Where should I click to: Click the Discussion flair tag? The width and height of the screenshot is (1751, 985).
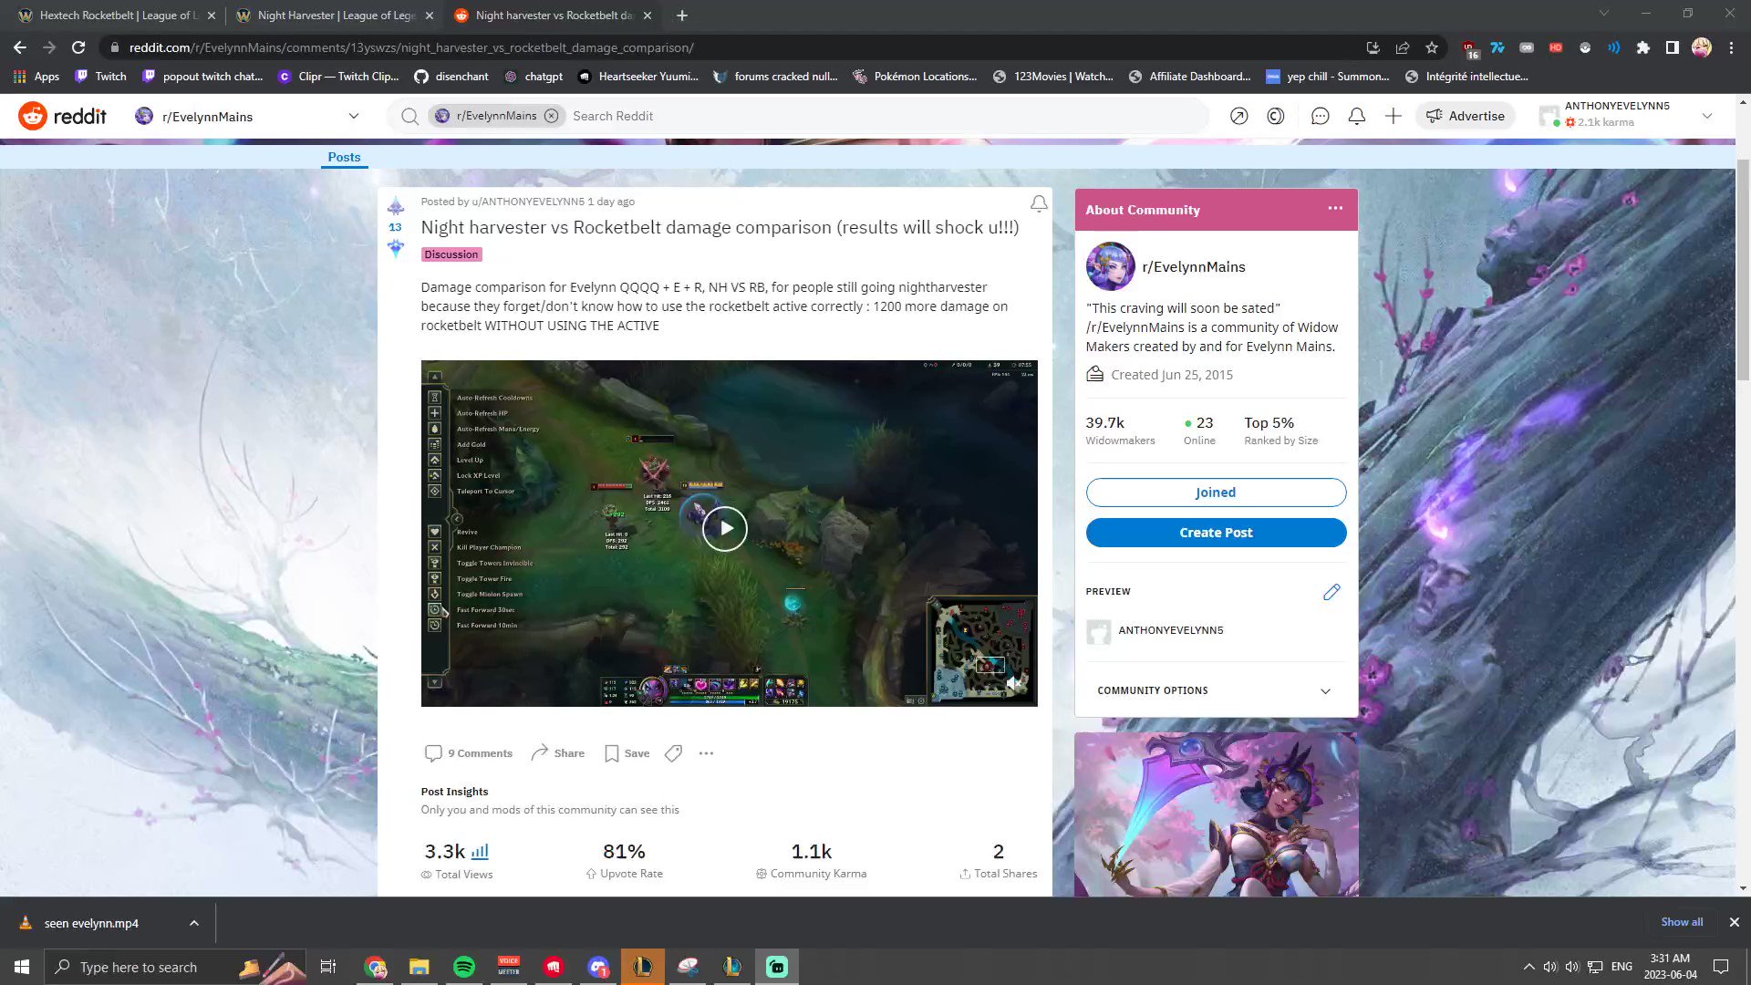click(451, 254)
